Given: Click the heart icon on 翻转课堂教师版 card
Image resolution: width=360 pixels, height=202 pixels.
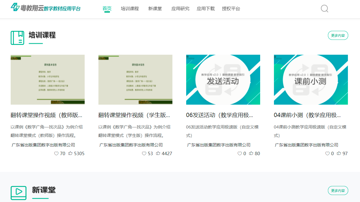Looking at the screenshot, I should pyautogui.click(x=56, y=153).
